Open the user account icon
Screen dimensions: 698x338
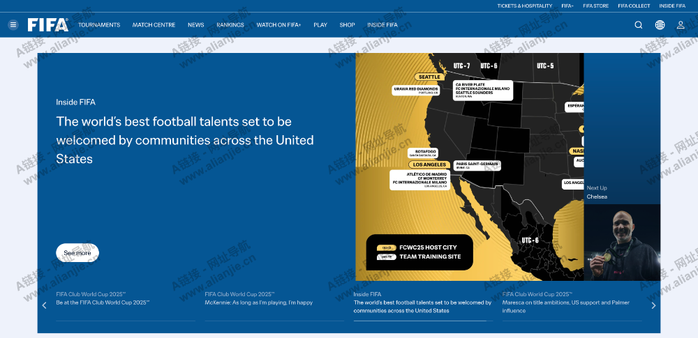(x=681, y=25)
